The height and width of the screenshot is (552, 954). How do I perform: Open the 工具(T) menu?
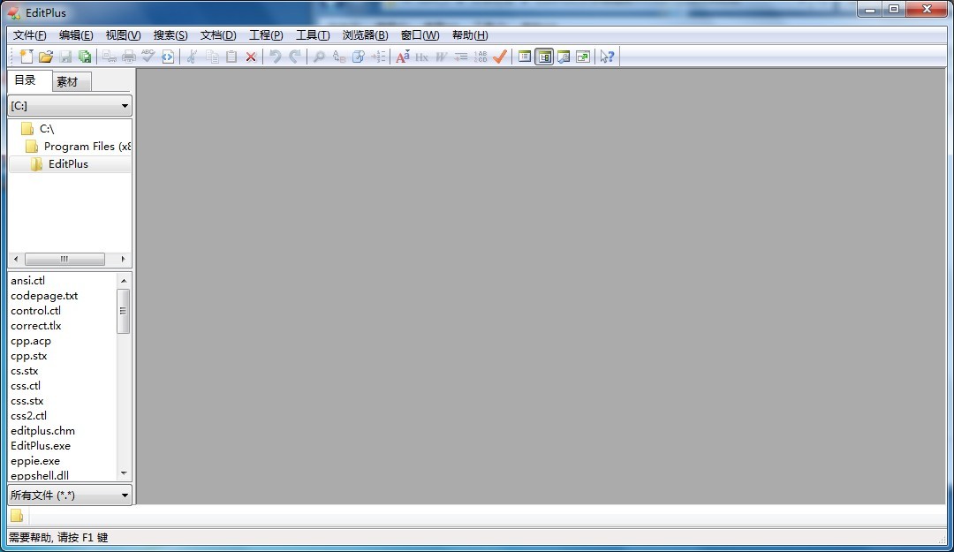[312, 35]
